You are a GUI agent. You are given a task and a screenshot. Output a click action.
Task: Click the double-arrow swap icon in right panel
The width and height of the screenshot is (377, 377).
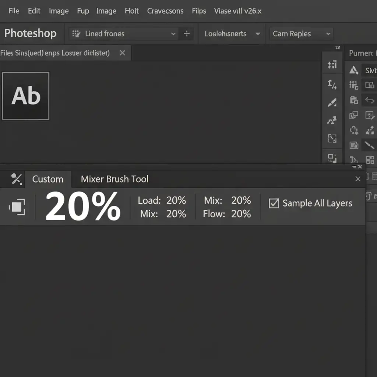369,100
